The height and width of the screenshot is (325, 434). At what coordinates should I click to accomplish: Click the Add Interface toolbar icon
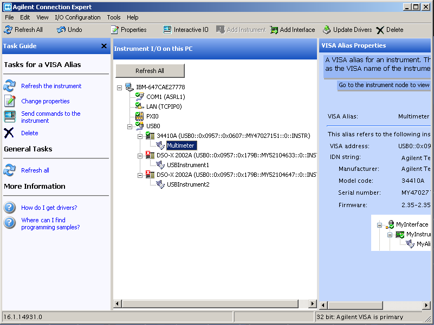click(274, 30)
